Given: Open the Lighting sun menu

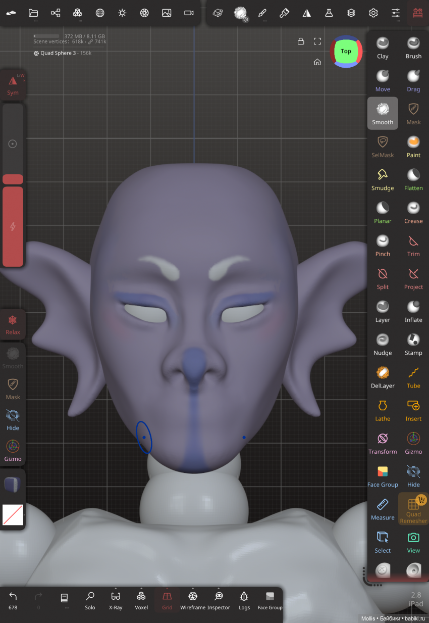Looking at the screenshot, I should [x=122, y=13].
